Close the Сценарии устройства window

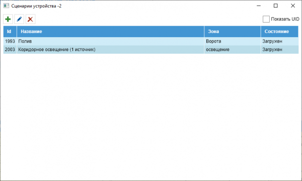click(293, 6)
